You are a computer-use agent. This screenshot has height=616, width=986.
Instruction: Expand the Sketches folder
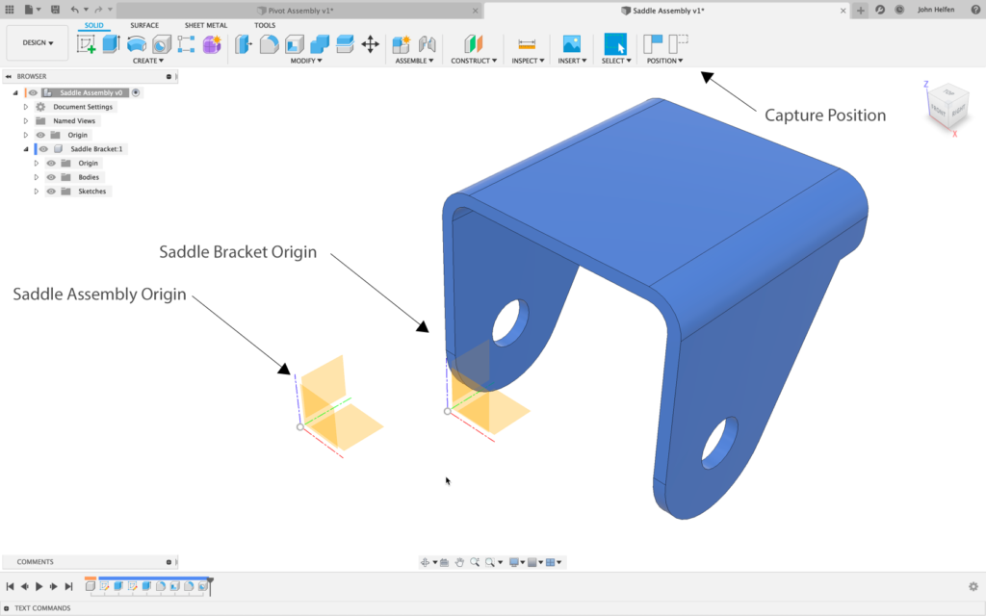tap(37, 192)
